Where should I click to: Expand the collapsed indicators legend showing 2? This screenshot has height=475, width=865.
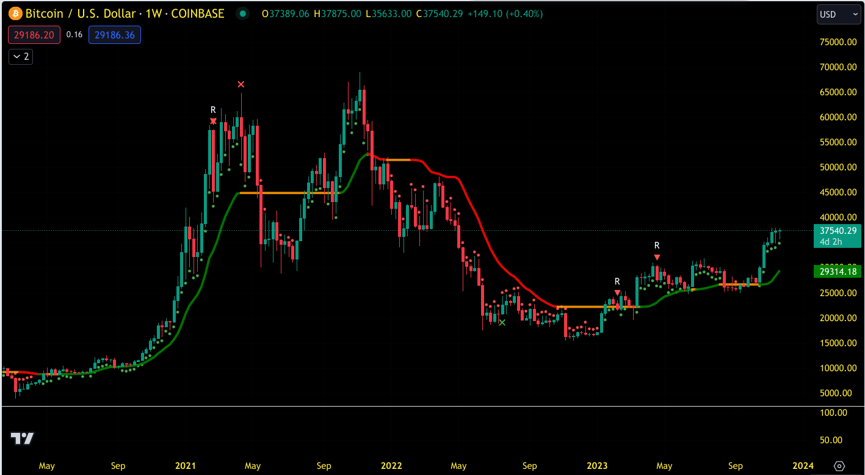20,57
